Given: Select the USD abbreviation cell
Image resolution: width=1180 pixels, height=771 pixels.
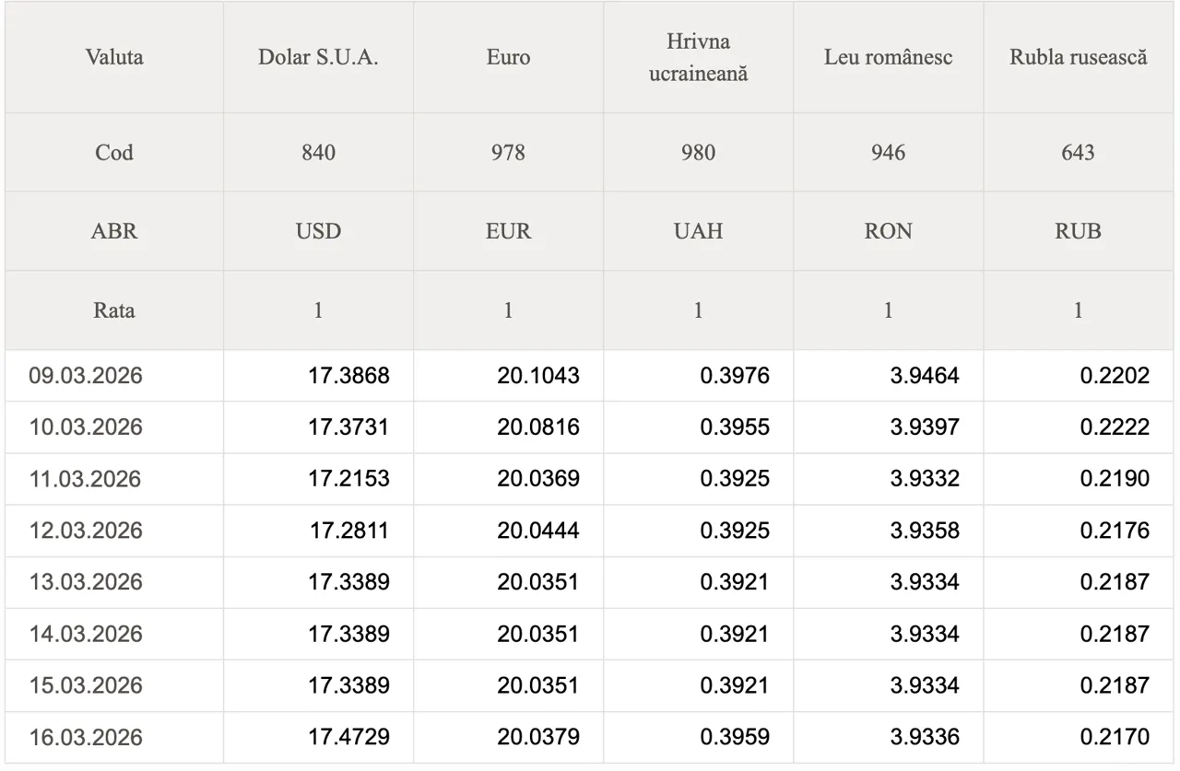Looking at the screenshot, I should pos(318,231).
